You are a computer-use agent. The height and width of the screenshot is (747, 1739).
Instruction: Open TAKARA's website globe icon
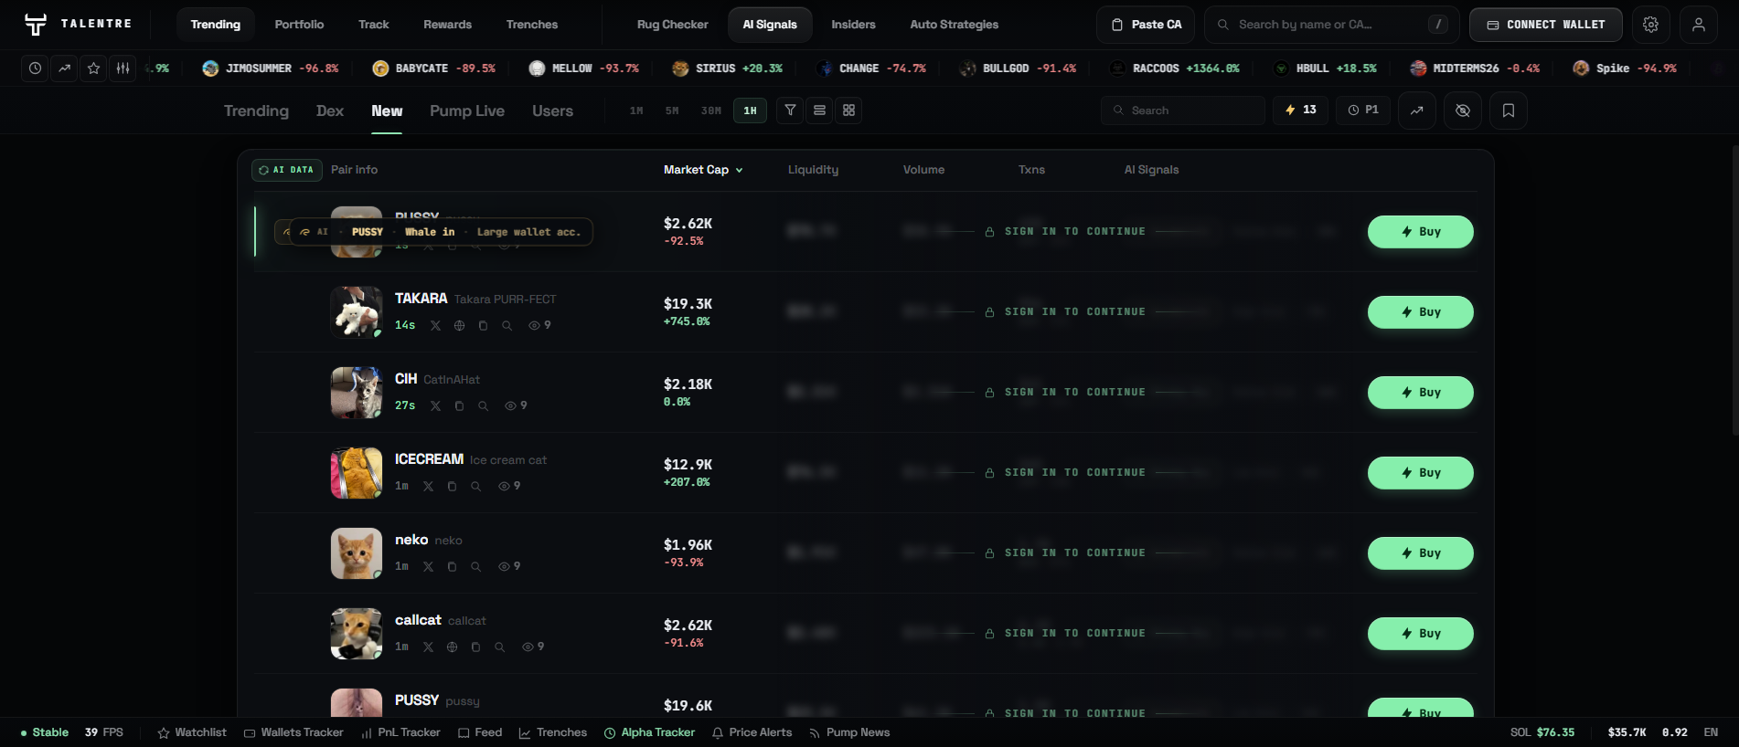[459, 325]
